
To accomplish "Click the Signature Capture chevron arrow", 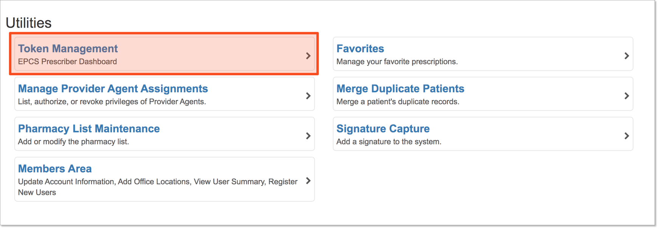I will coord(626,136).
